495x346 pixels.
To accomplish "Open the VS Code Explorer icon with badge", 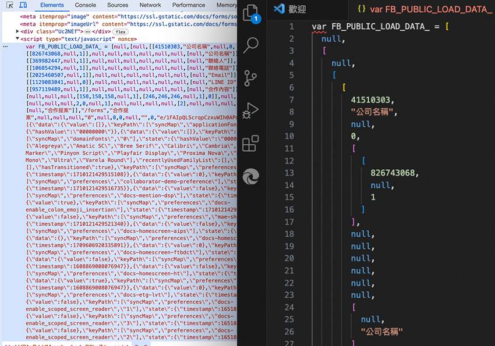I will coord(252,14).
